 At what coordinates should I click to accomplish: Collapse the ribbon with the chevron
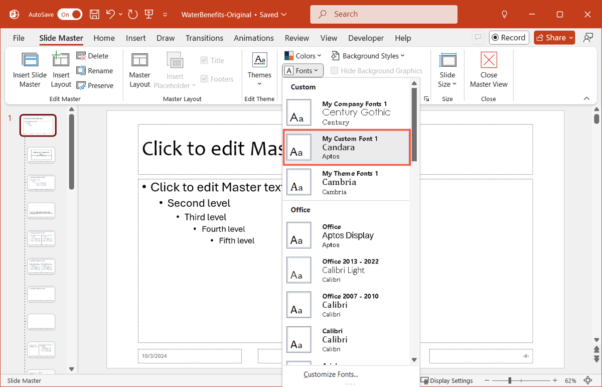click(586, 98)
